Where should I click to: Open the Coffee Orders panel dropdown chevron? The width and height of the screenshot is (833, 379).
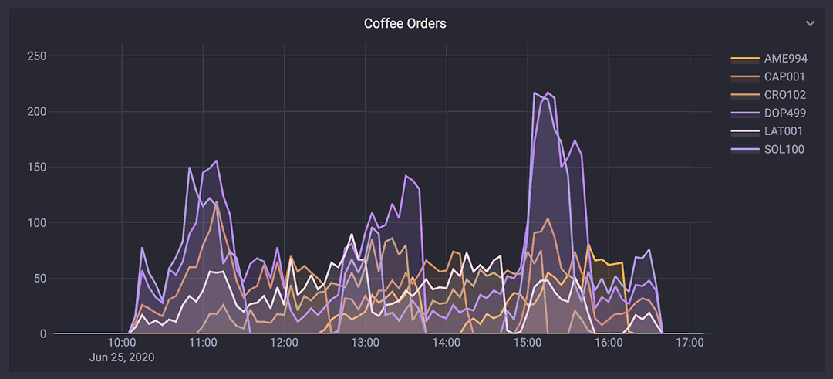point(810,23)
